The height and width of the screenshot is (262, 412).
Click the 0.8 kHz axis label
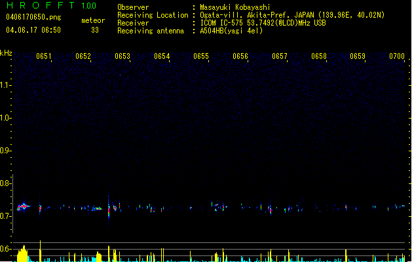(5, 183)
